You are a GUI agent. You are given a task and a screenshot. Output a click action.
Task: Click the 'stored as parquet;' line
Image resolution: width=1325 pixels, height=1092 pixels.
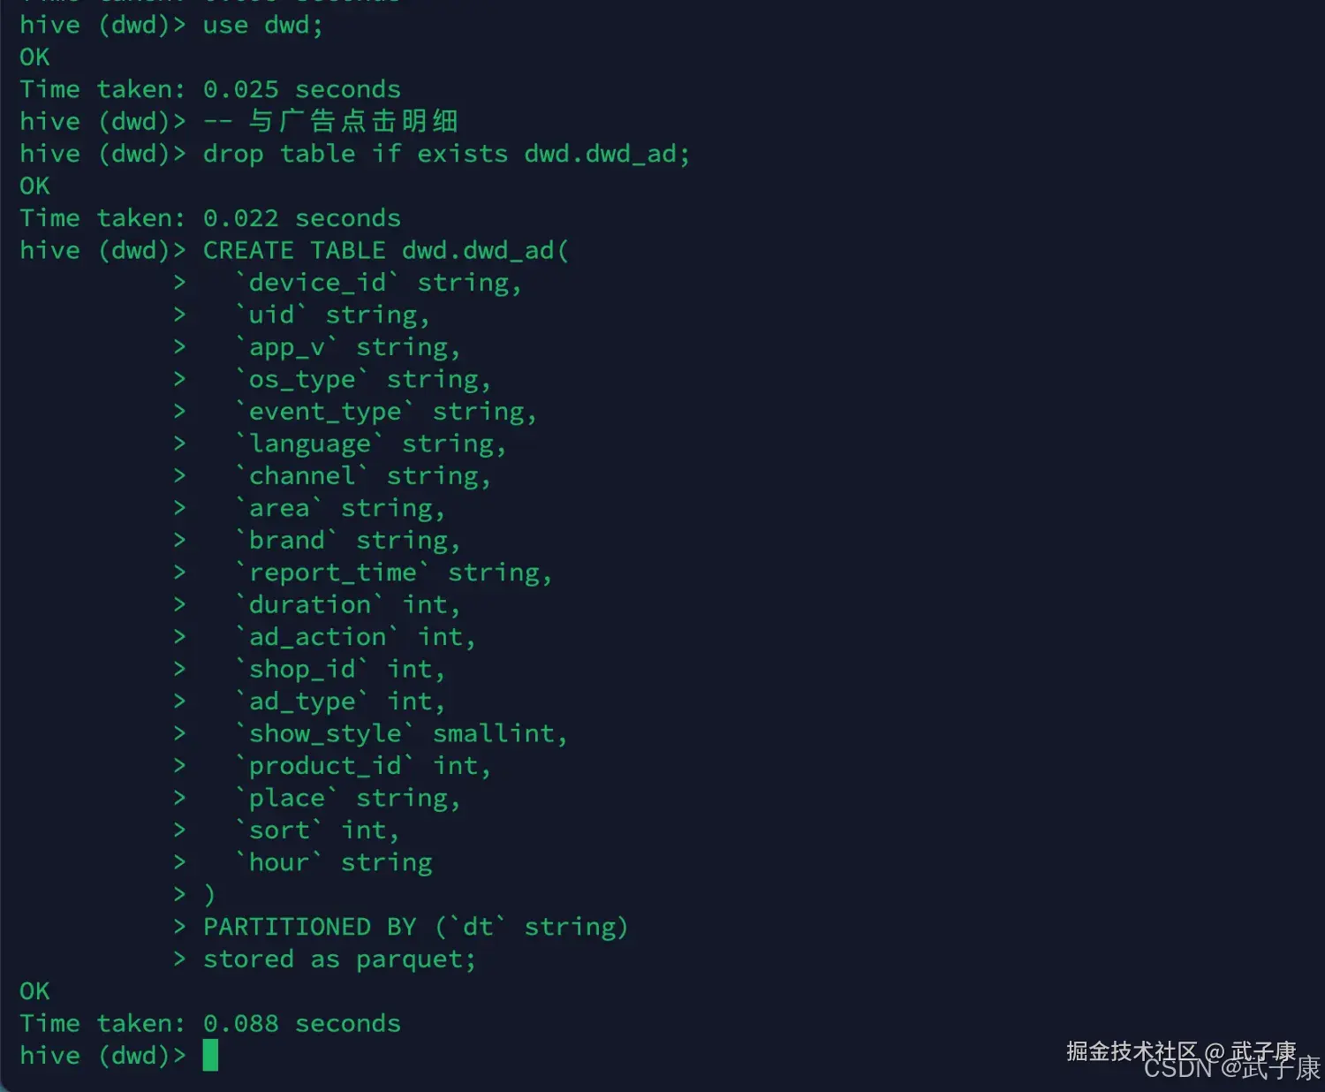pyautogui.click(x=339, y=959)
